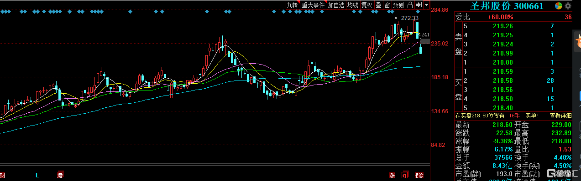The width and height of the screenshot is (581, 181).
Task: Toggle 均线 moving average lines
Action: click(352, 5)
